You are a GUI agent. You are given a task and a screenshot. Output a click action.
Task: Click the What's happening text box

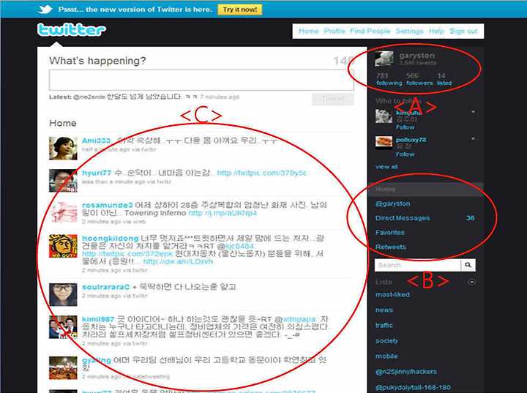[201, 80]
